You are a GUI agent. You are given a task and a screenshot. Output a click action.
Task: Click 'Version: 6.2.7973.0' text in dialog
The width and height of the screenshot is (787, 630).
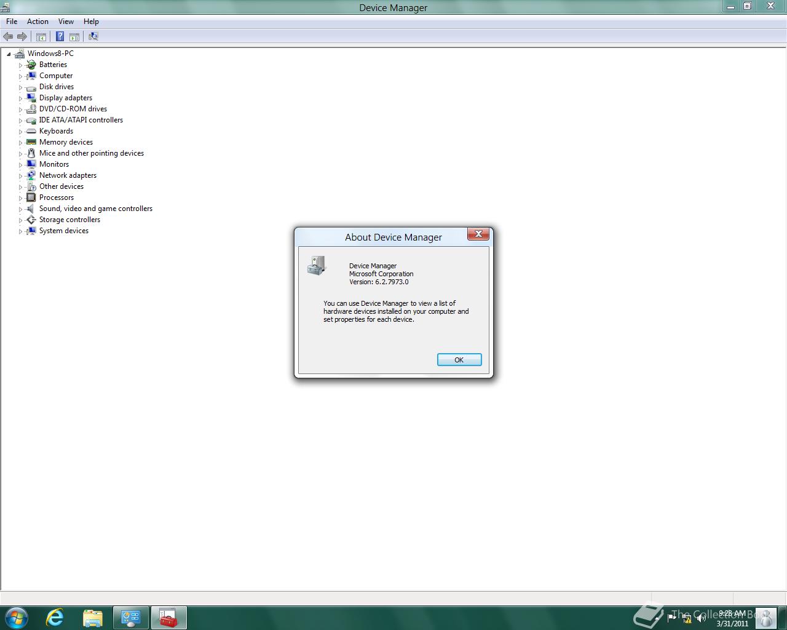pos(379,282)
